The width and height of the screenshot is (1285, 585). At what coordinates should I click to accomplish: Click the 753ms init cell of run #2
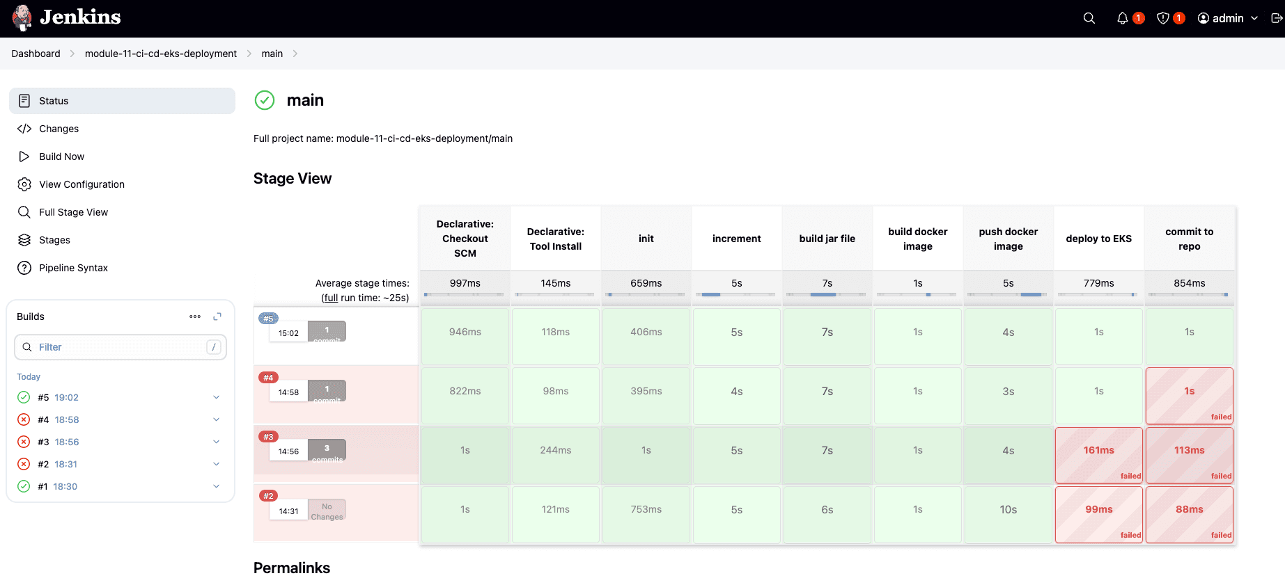click(x=646, y=514)
